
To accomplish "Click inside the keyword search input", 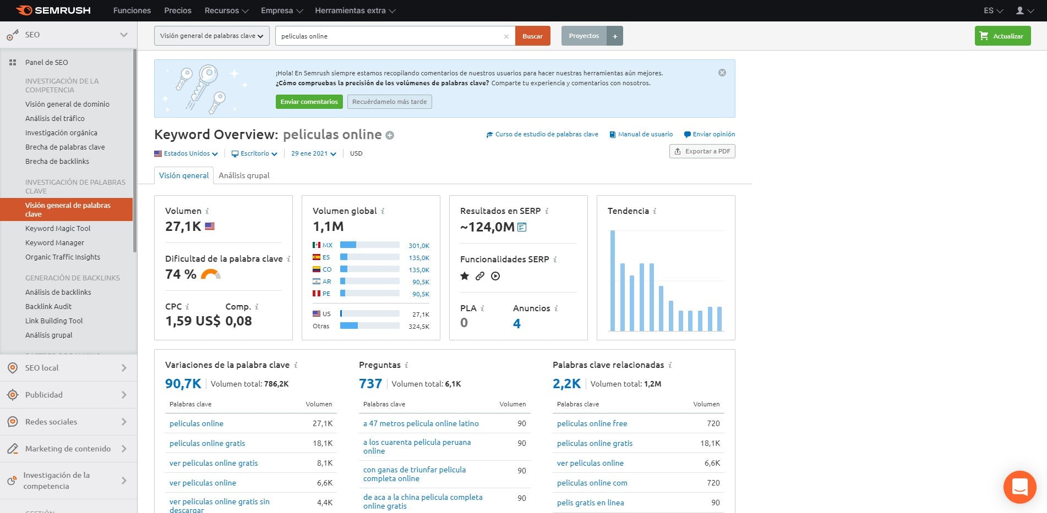I will pyautogui.click(x=385, y=36).
